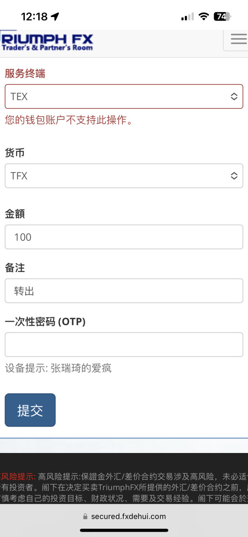Open the hamburger menu icon
This screenshot has width=248, height=537.
click(238, 39)
